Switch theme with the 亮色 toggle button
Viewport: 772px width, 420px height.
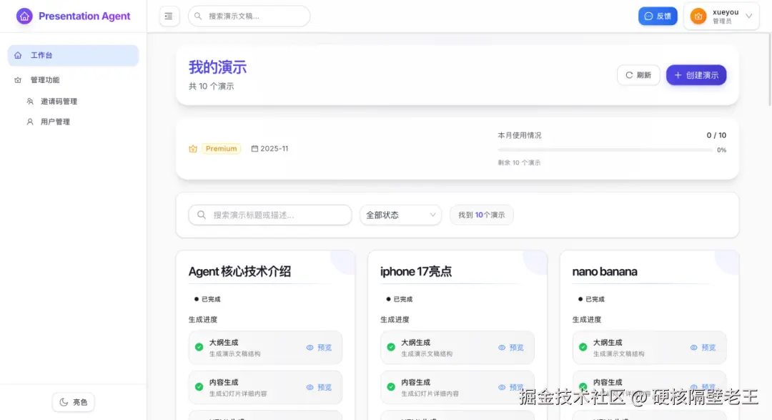point(74,402)
